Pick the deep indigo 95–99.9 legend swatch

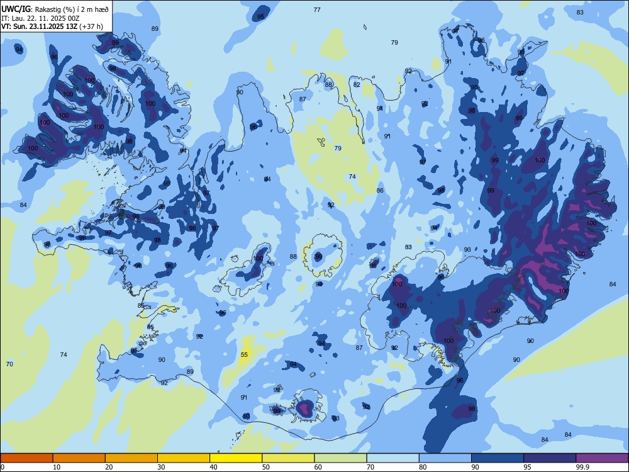click(550, 458)
